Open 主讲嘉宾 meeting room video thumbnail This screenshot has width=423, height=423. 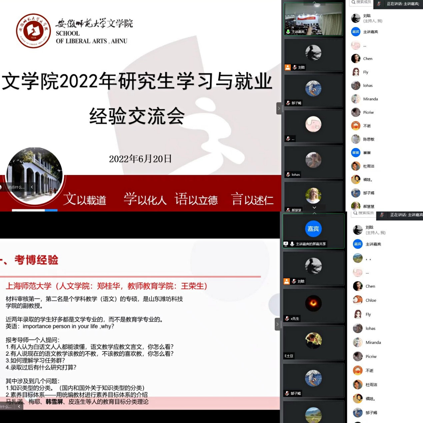pos(313,19)
